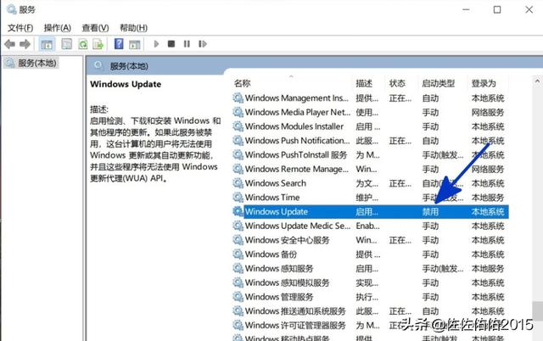The height and width of the screenshot is (341, 543).
Task: Select Windows Update Medic Service row
Action: [x=370, y=226]
